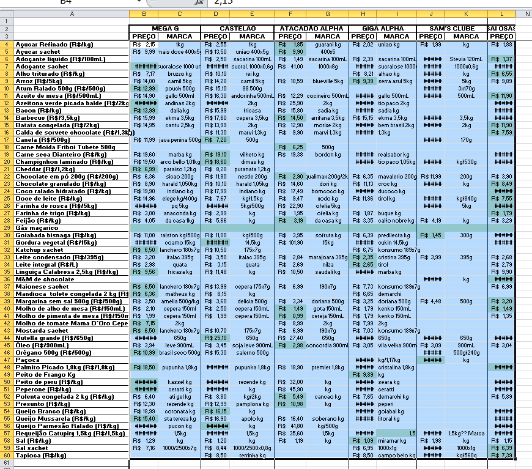Select the Nutella grande (R$/650g) cell
Screen dimensions: 532x469
[x=72, y=338]
